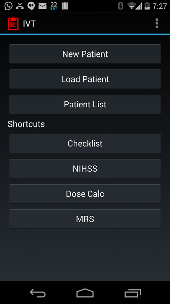Tap the red IVT clipboard app icon
170x304 pixels.
point(13,24)
